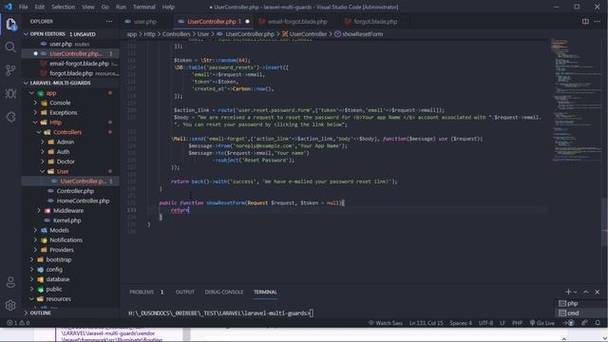Switch to the Output panel tab
The image size is (608, 342).
[x=185, y=292]
